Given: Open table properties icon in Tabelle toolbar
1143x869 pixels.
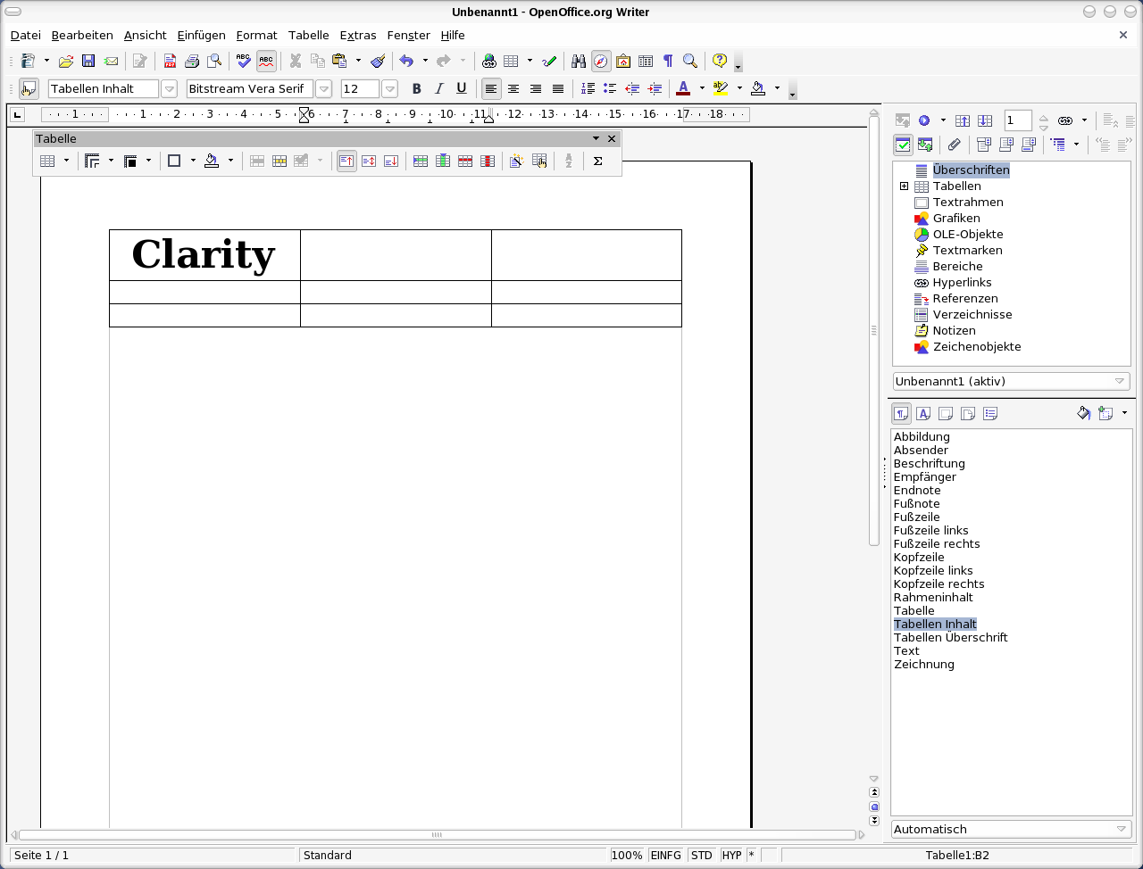Looking at the screenshot, I should pos(539,161).
